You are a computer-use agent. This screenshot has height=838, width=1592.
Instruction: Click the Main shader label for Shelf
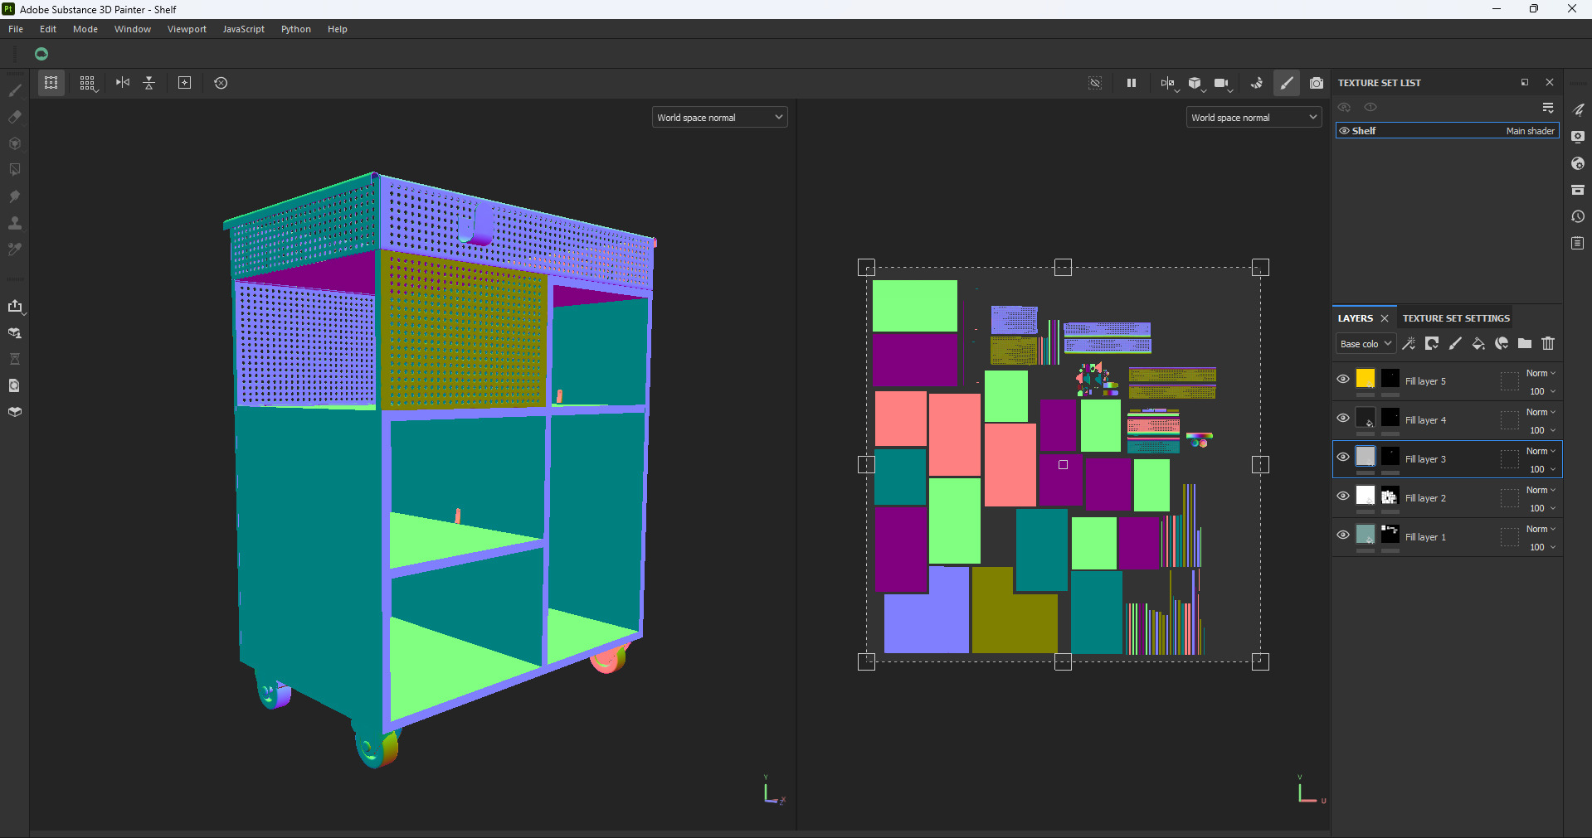click(1531, 131)
